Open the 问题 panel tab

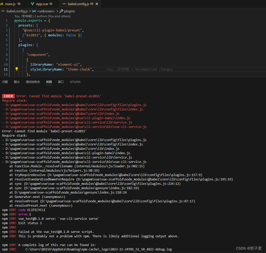click(5, 82)
